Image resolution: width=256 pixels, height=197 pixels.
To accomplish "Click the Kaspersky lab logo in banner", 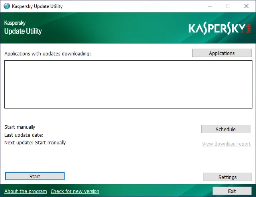I will pyautogui.click(x=219, y=28).
